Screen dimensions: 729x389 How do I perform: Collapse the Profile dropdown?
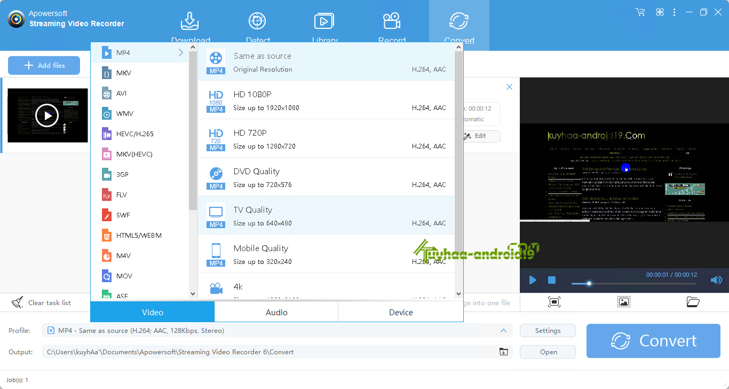pyautogui.click(x=503, y=330)
